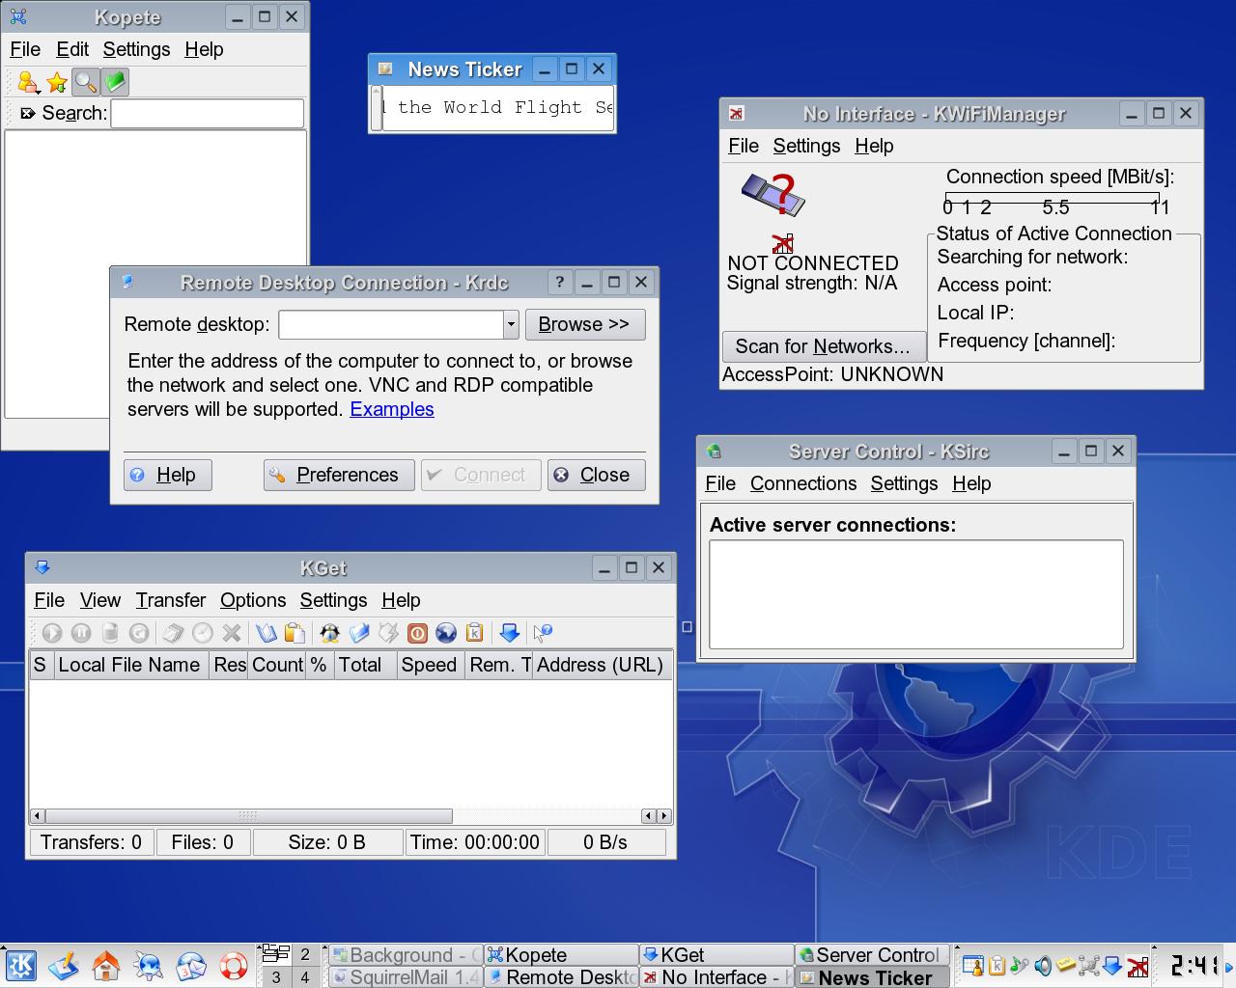The image size is (1236, 988).
Task: Open the Kopete File menu
Action: [25, 49]
